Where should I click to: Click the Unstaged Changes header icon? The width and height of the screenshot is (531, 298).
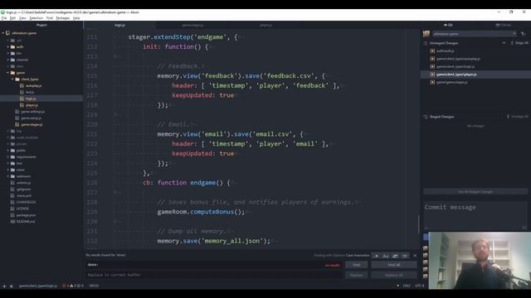click(x=426, y=43)
